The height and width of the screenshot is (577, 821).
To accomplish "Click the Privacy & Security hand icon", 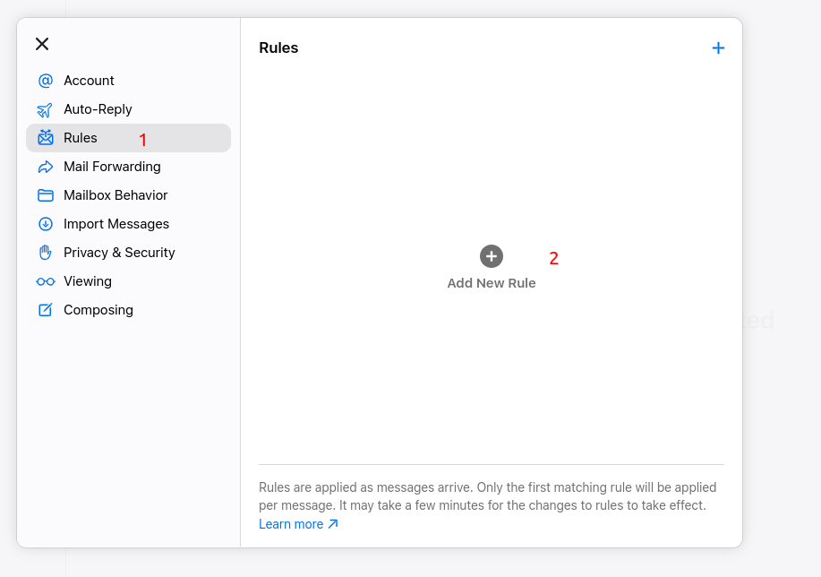I will (46, 253).
